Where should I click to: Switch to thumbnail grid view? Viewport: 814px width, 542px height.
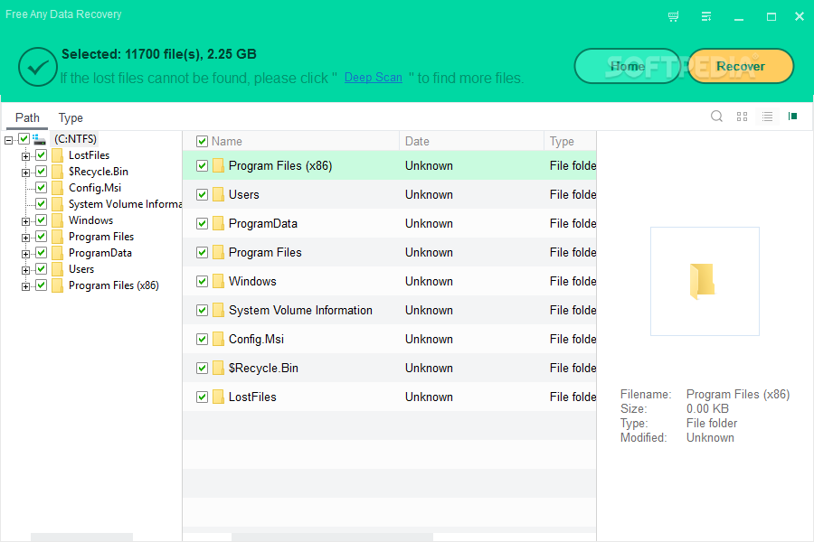click(x=742, y=117)
